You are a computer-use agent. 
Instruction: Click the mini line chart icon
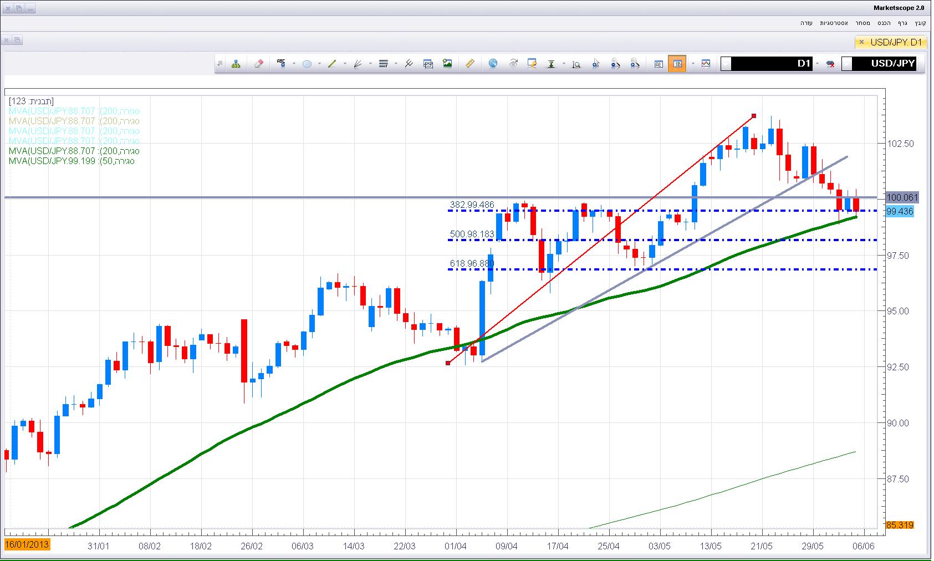706,64
